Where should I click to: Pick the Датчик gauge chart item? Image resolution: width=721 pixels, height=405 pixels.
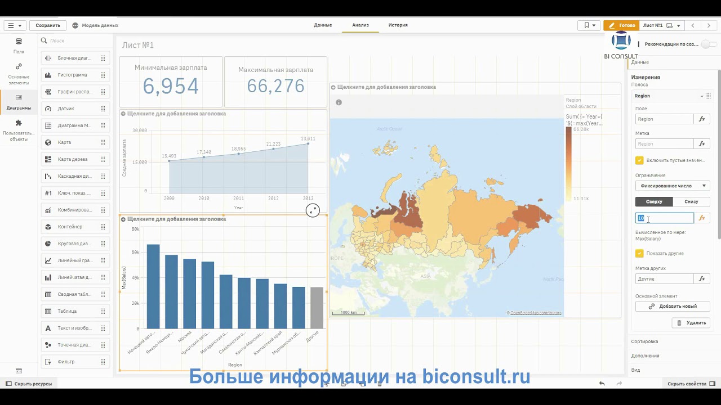coord(75,109)
